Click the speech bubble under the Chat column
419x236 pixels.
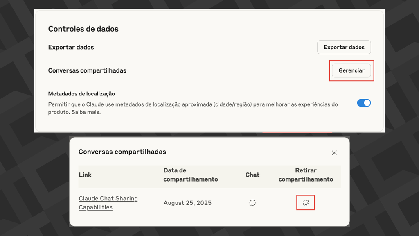252,202
